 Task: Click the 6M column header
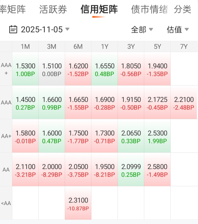point(78,47)
